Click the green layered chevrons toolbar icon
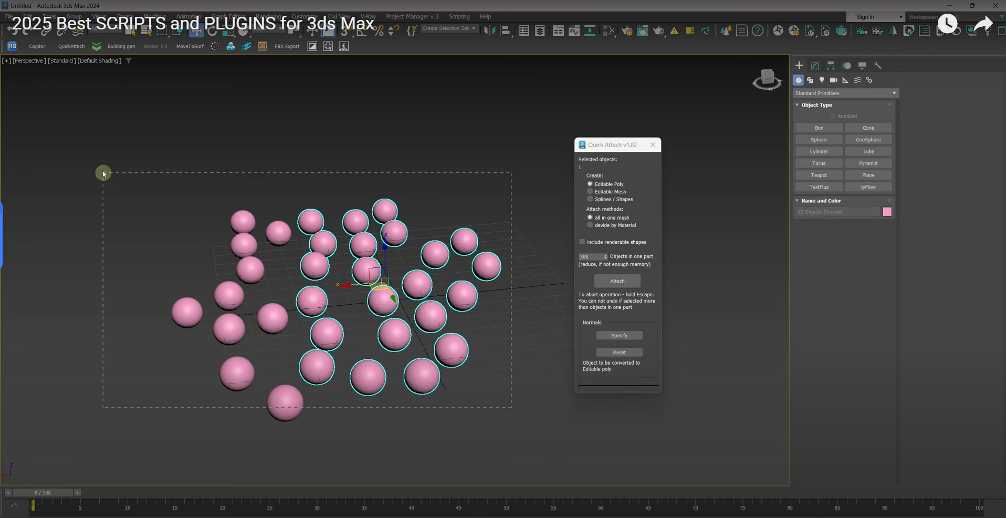This screenshot has width=1006, height=518. pyautogui.click(x=97, y=46)
